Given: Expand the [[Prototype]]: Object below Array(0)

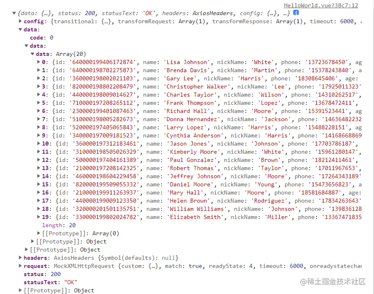Looking at the screenshot, I should click(32, 241).
